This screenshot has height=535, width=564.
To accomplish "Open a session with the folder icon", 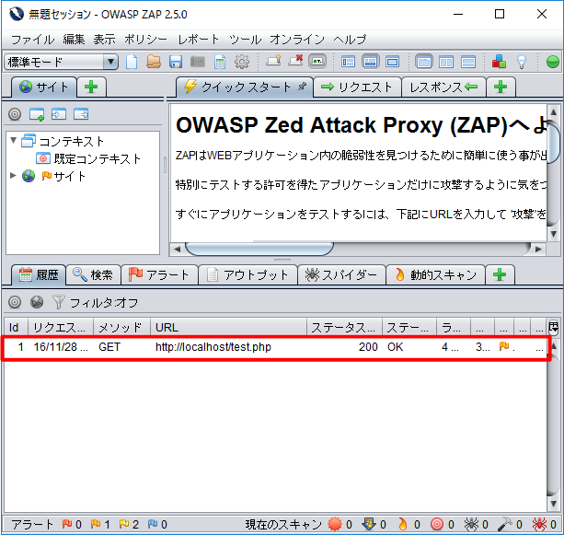I will pos(154,62).
